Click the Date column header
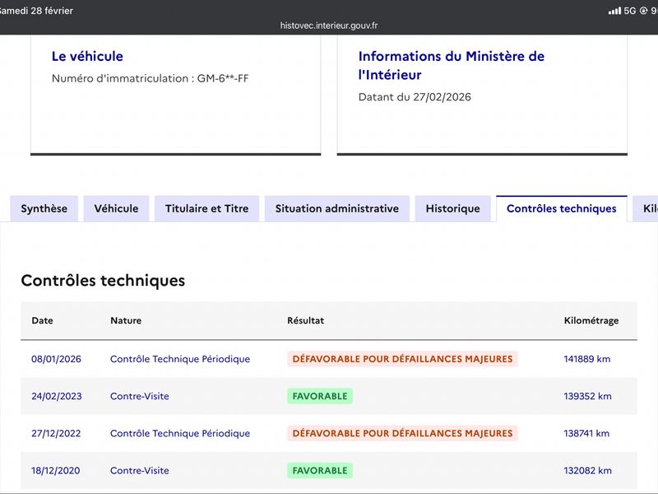The image size is (658, 494). tap(42, 320)
